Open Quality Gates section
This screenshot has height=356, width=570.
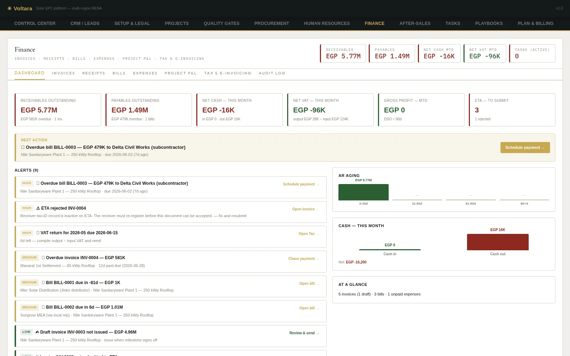(x=222, y=23)
